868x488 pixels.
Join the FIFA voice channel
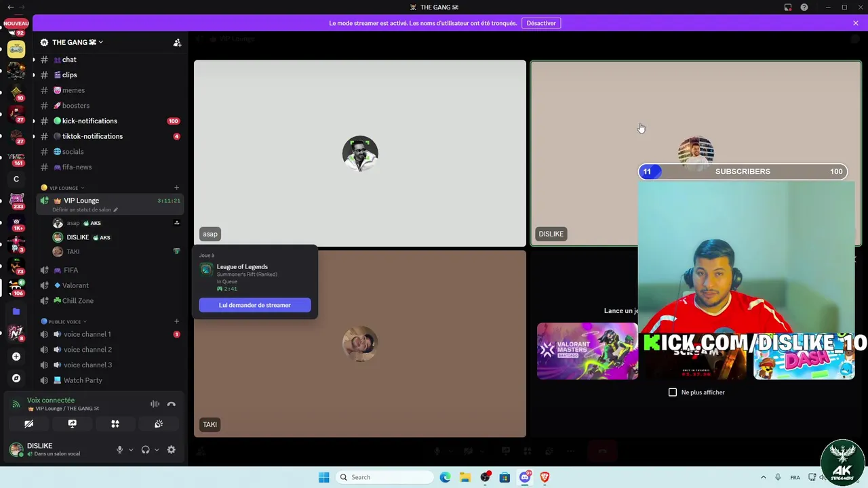(x=110, y=270)
